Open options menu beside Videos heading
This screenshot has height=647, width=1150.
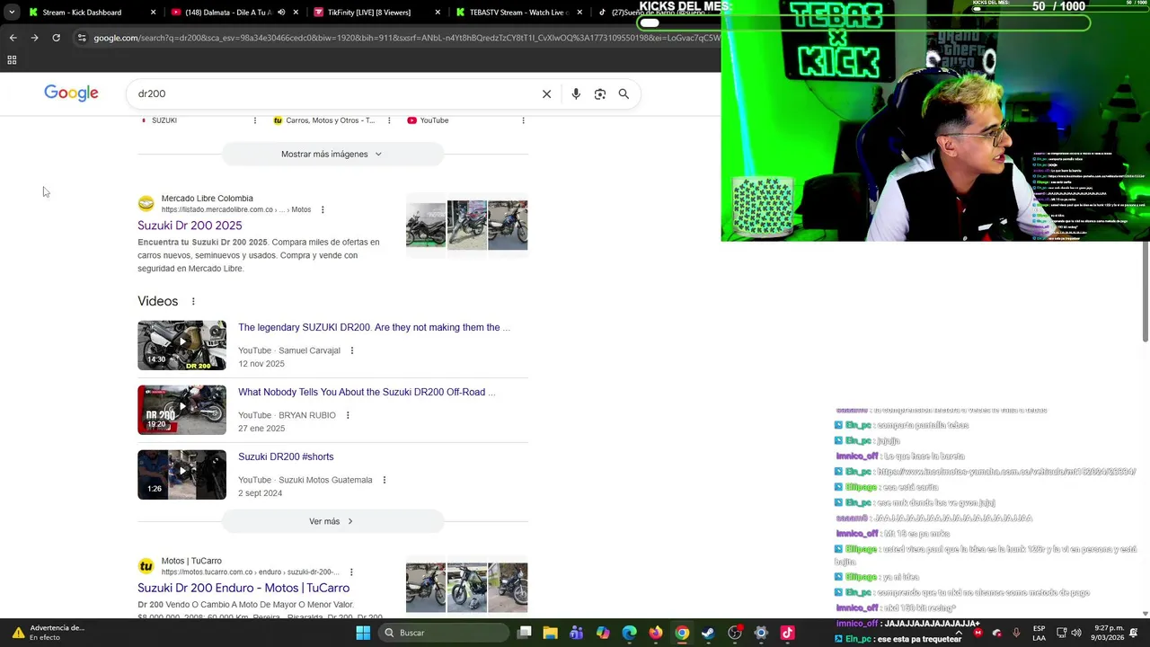click(193, 301)
